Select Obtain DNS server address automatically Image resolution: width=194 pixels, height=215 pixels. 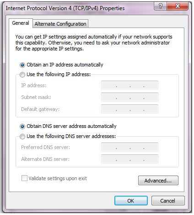pos(22,127)
